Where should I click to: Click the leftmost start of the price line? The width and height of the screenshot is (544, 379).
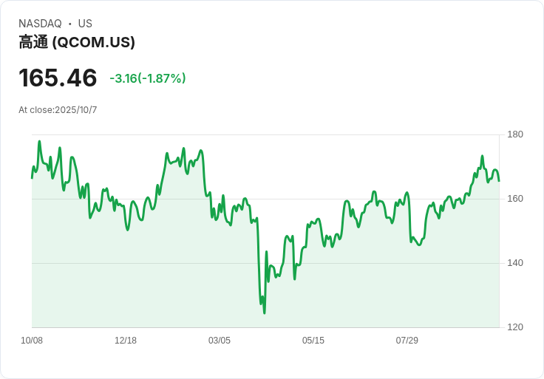[32, 177]
